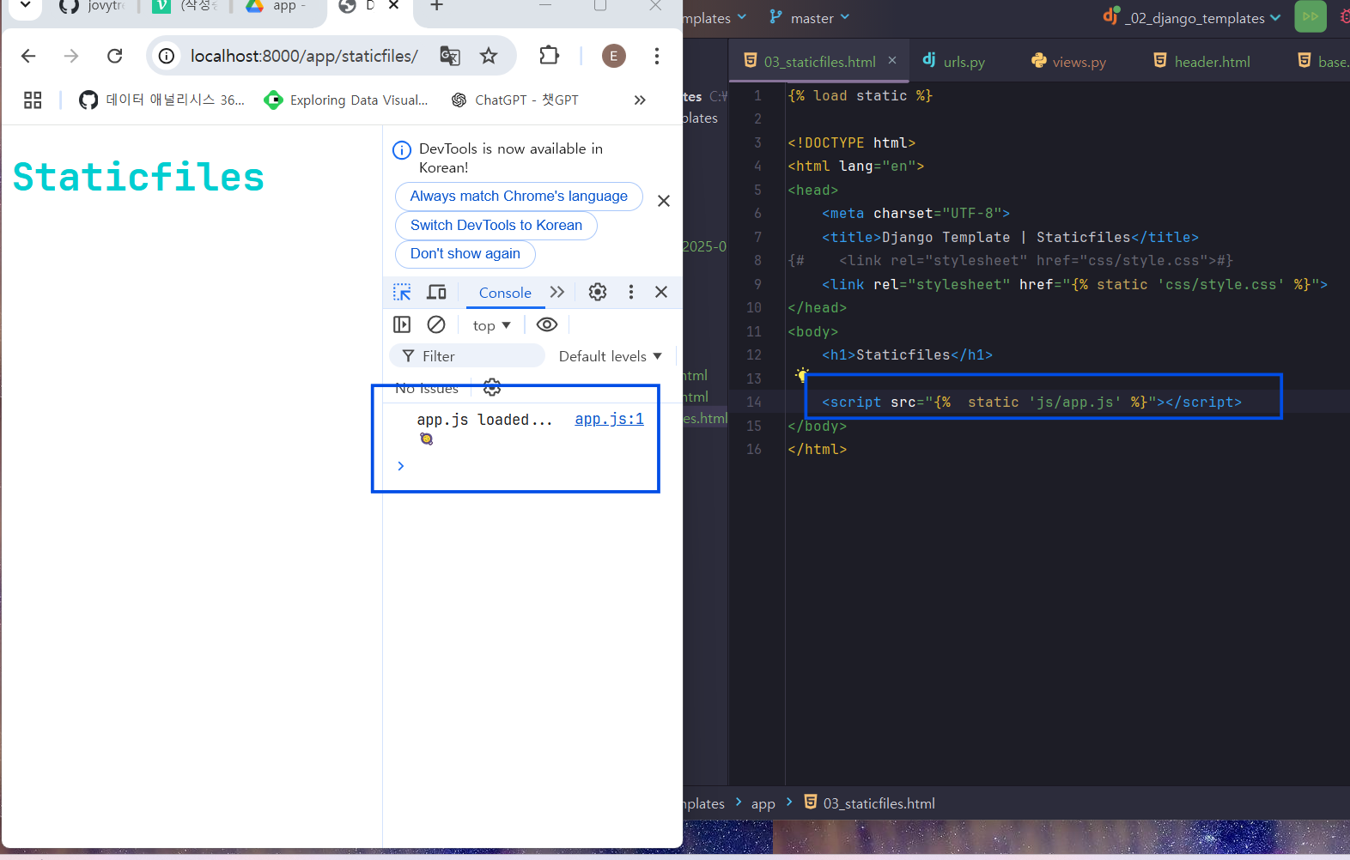This screenshot has height=860, width=1350.
Task: Activate DevTools inspect element tool
Action: pos(402,292)
